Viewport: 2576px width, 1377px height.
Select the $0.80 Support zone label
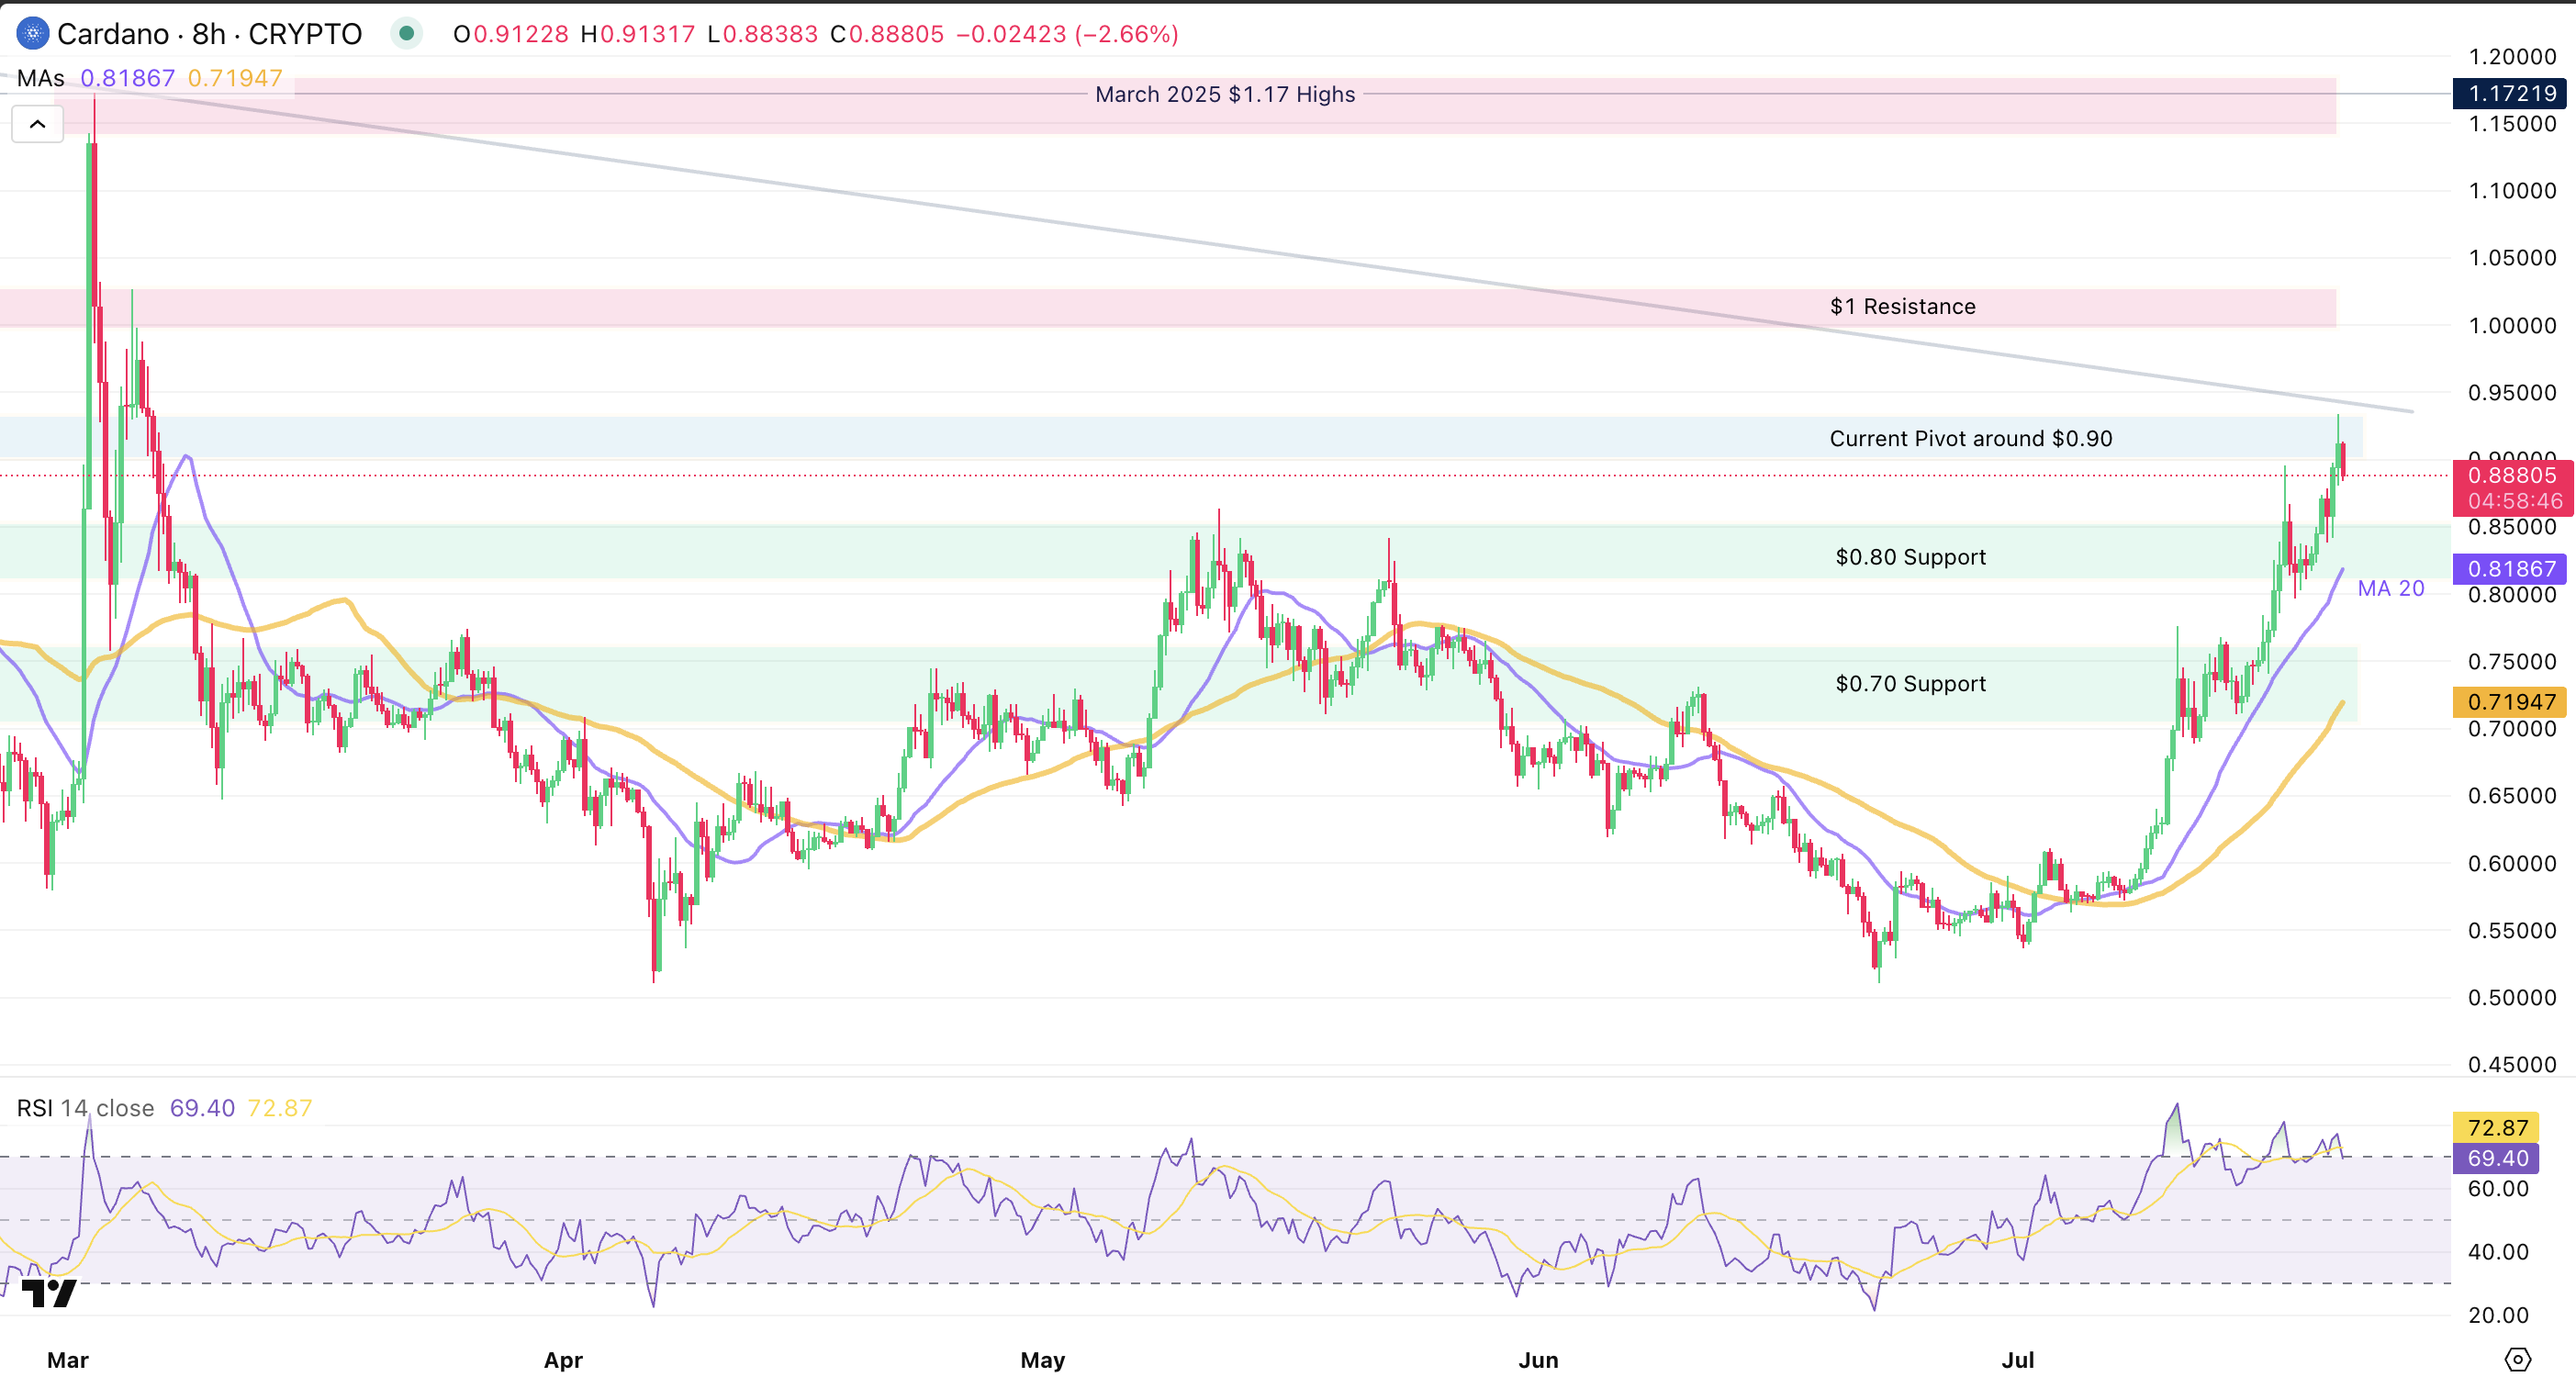[1910, 556]
